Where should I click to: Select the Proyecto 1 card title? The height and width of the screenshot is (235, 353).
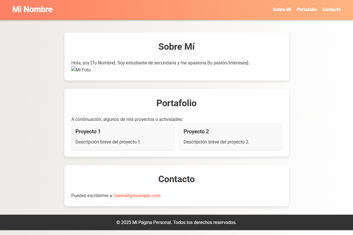[x=88, y=131]
